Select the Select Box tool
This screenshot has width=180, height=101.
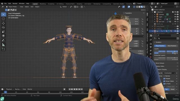pos(3,15)
